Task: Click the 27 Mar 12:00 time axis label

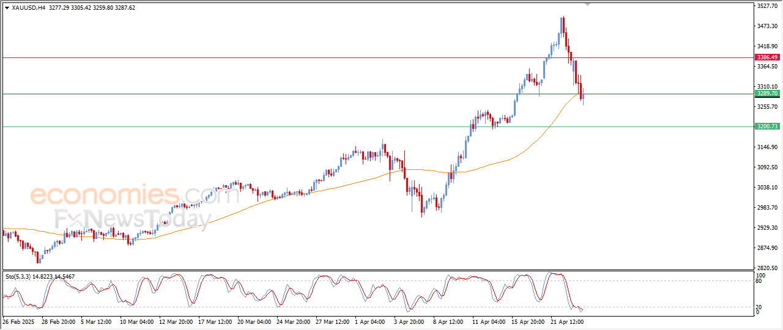Action: tap(333, 321)
